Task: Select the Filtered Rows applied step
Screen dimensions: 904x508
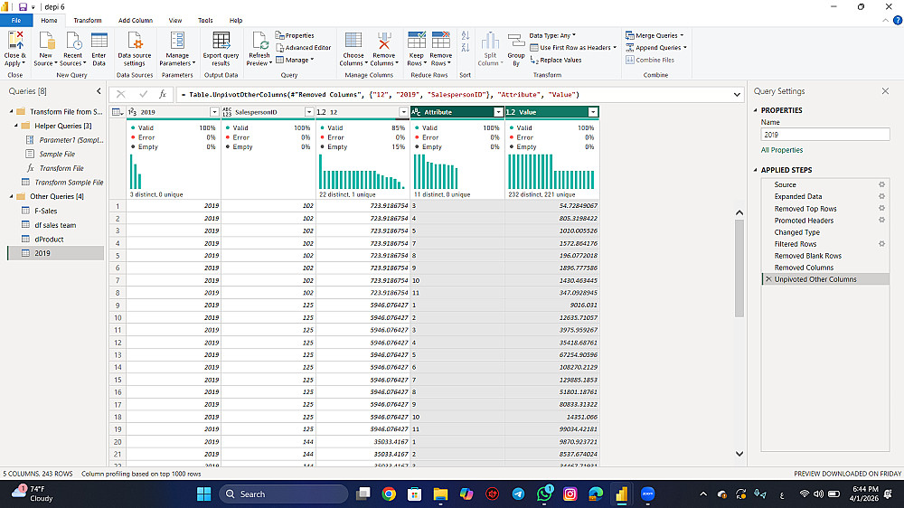Action: click(x=795, y=244)
